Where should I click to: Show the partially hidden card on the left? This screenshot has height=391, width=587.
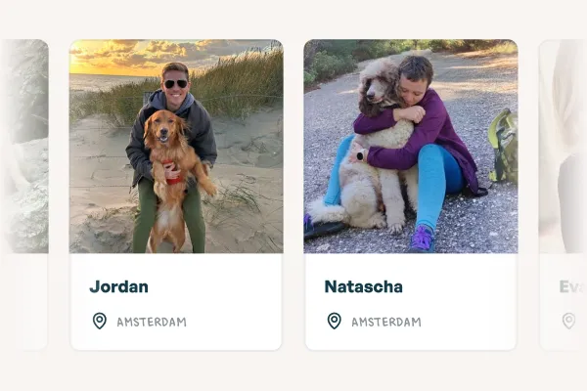pyautogui.click(x=24, y=195)
